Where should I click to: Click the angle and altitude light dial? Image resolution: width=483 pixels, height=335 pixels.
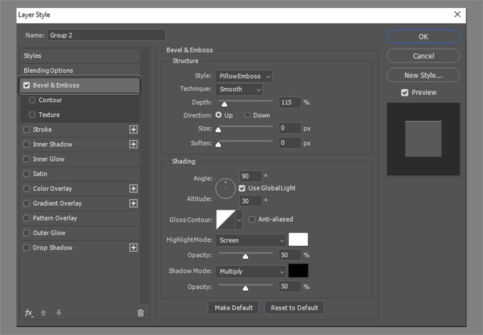click(x=225, y=188)
